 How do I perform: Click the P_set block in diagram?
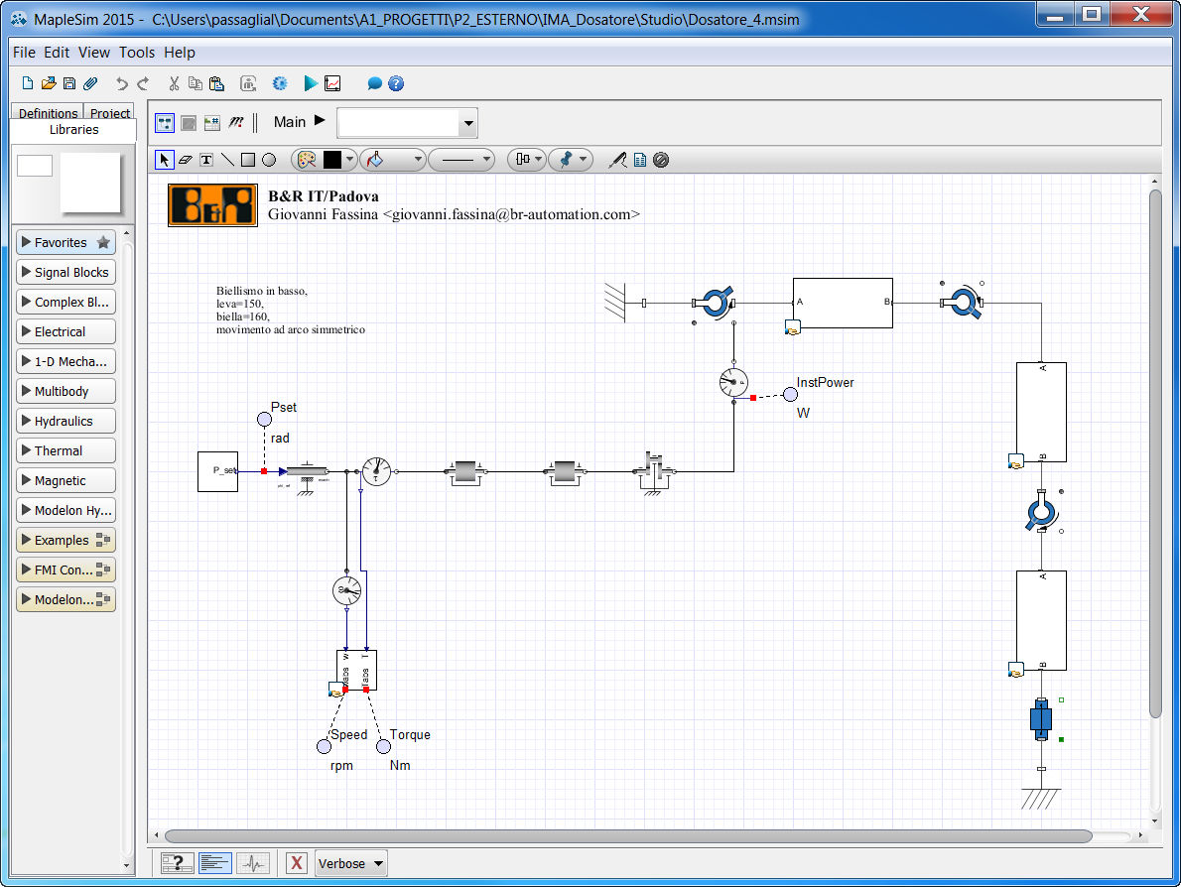pyautogui.click(x=217, y=470)
